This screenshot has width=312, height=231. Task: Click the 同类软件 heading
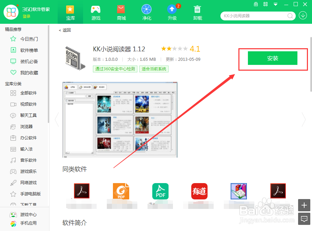tap(75, 169)
